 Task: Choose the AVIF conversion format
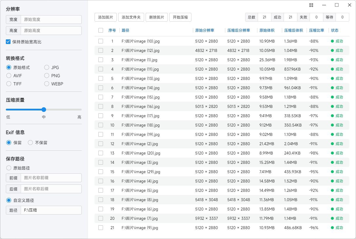pos(9,75)
